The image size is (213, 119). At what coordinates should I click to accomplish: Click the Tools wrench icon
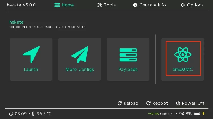(100, 5)
